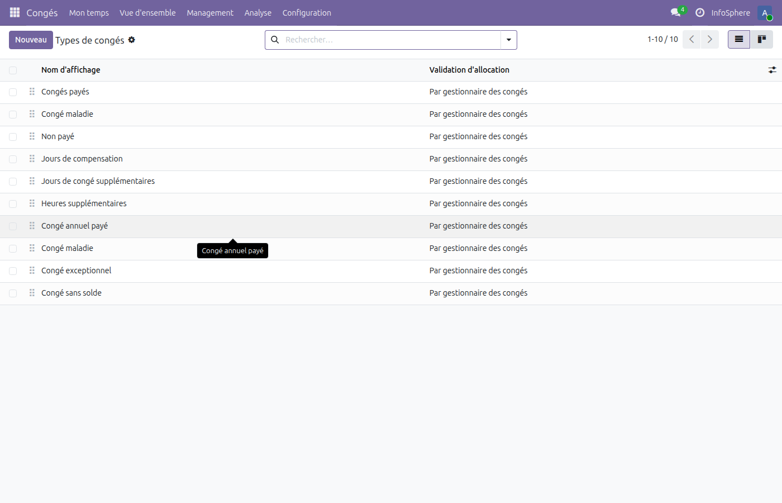Open the Configuration menu
This screenshot has height=503, width=782.
(306, 12)
